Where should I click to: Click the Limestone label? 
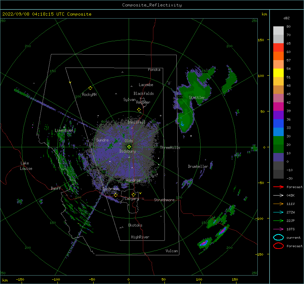point(64,130)
